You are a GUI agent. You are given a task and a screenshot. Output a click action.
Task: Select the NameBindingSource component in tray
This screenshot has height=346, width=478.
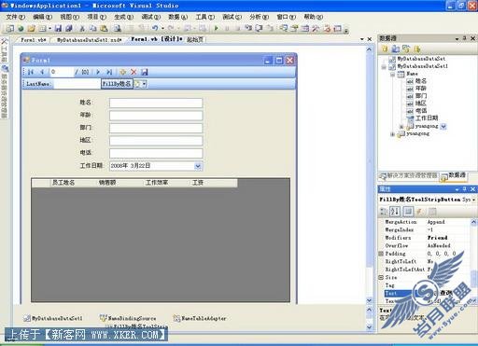coord(128,318)
